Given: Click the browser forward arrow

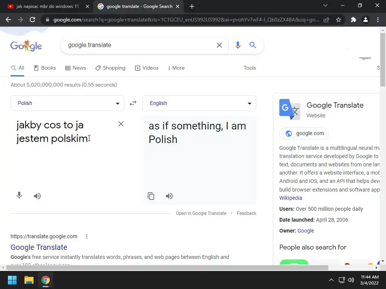Looking at the screenshot, I should (20, 20).
